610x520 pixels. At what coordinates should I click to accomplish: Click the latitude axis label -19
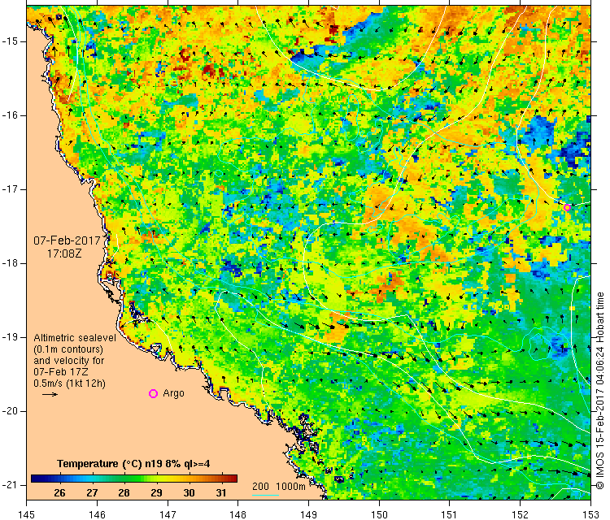click(x=9, y=337)
